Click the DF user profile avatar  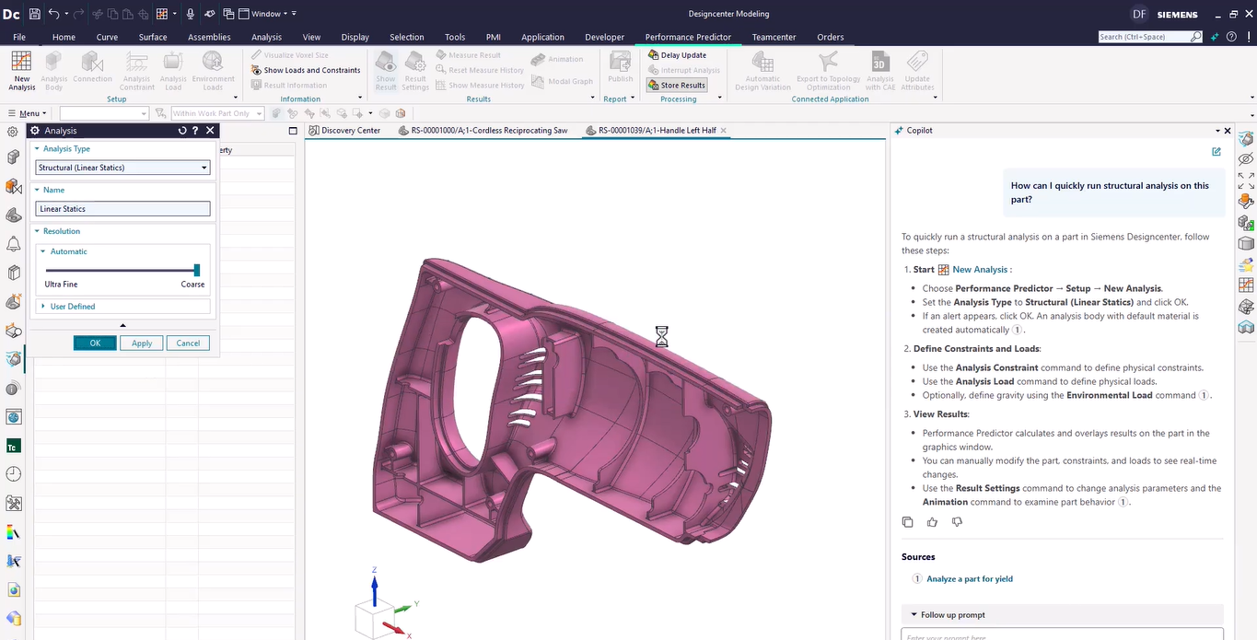(1139, 14)
